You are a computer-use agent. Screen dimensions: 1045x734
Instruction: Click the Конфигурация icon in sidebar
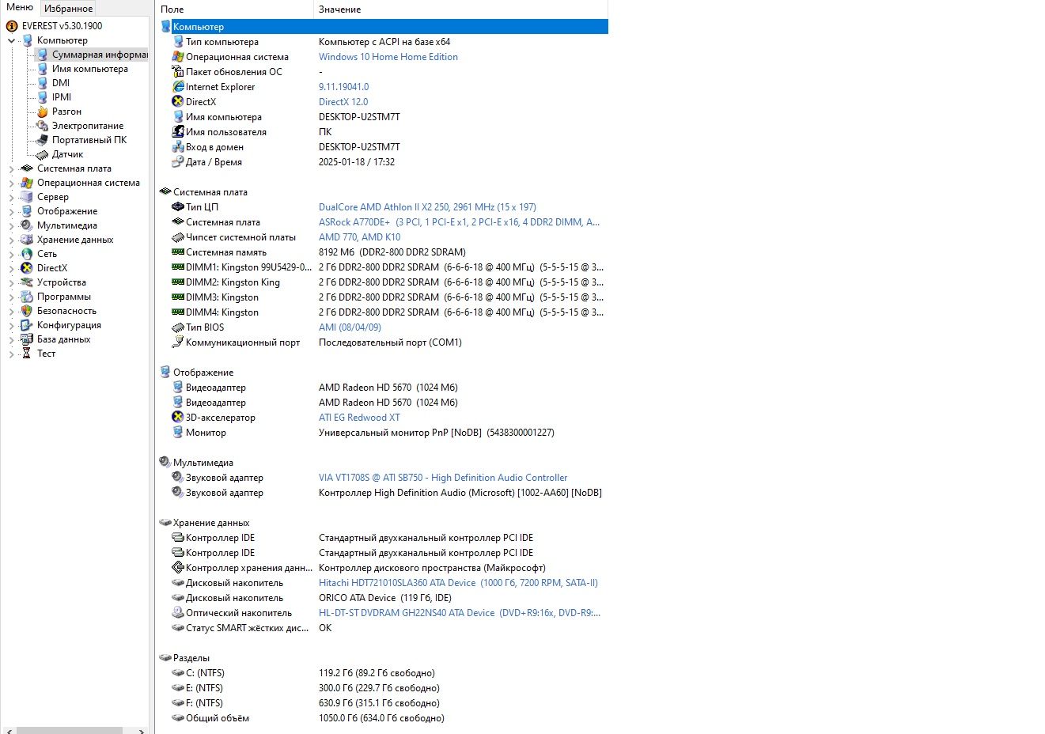click(27, 325)
